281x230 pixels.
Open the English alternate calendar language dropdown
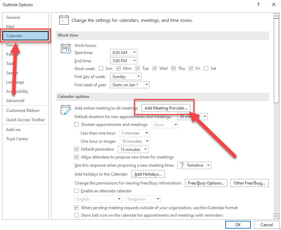pyautogui.click(x=98, y=199)
